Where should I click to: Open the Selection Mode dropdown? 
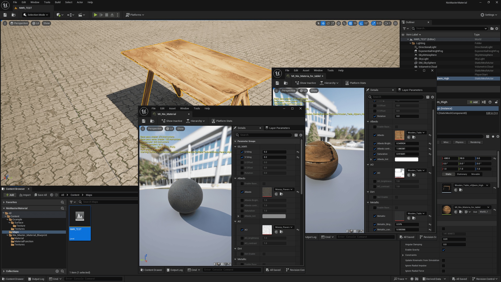point(36,15)
